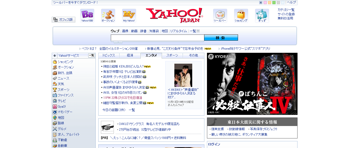Open the ショッピング bag icon in the header

[x=241, y=16]
